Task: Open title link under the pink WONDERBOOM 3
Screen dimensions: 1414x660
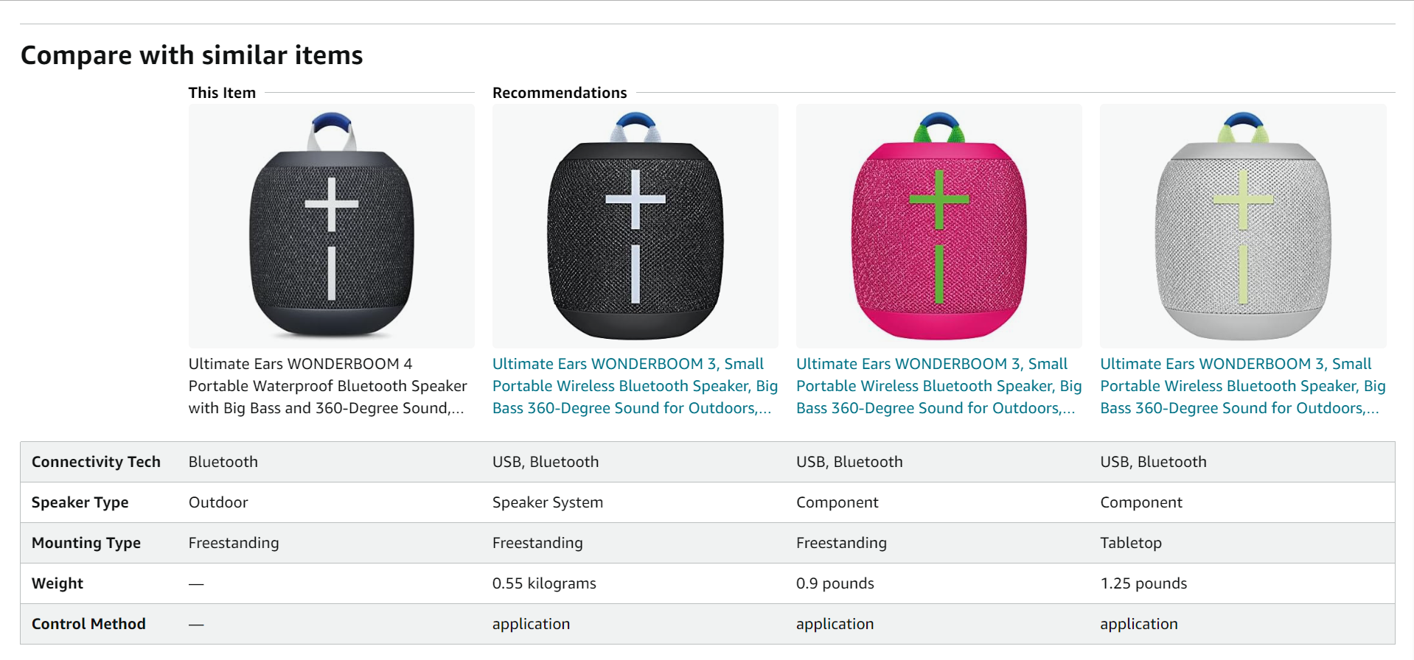Action: 938,386
